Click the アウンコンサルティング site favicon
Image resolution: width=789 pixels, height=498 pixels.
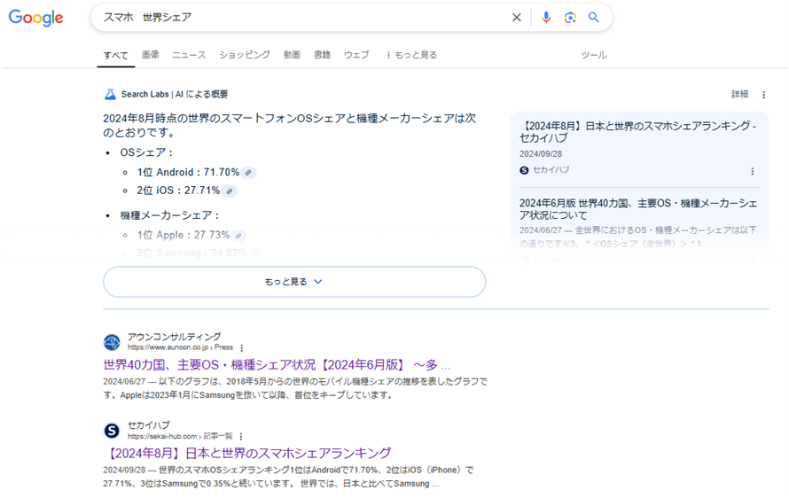[112, 342]
